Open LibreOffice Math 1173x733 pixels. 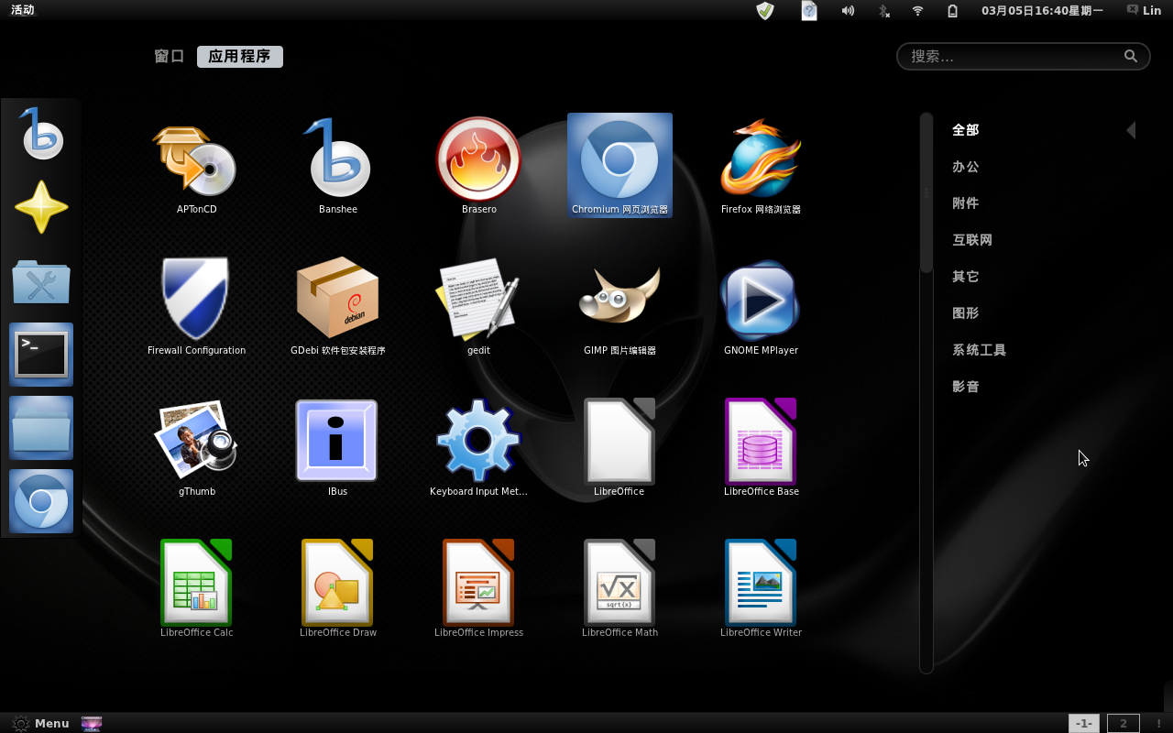pyautogui.click(x=619, y=588)
